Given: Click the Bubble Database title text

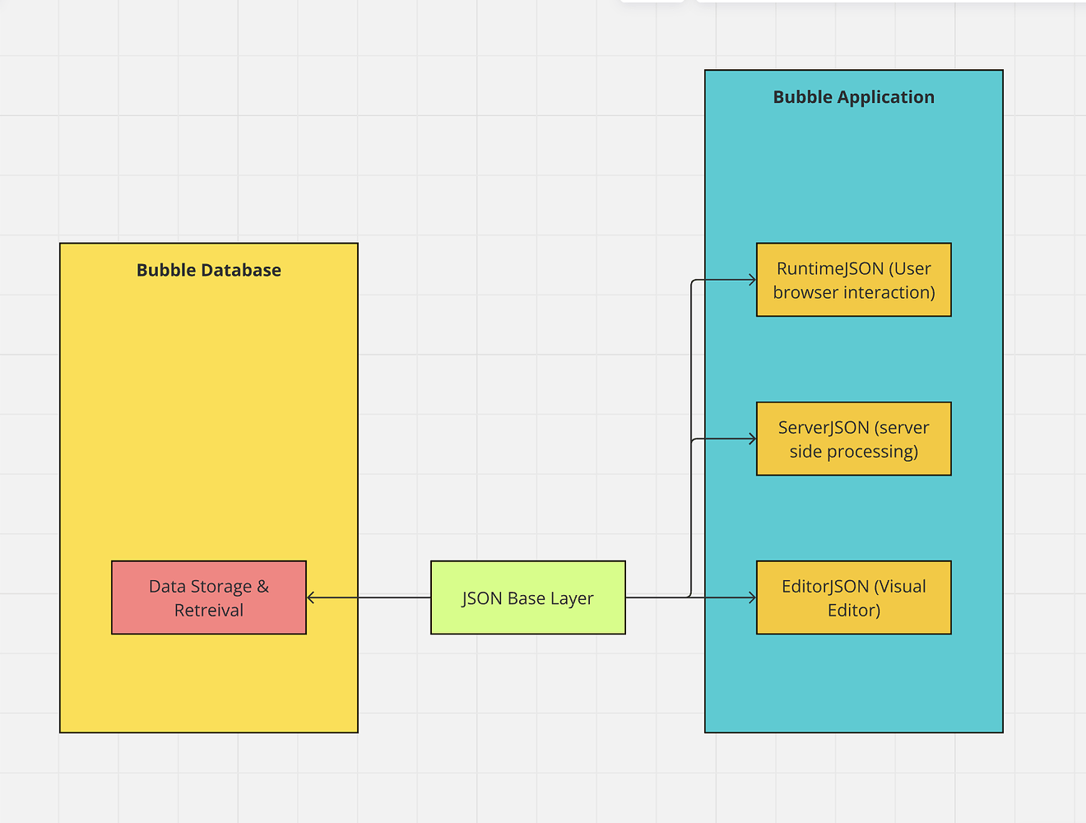Looking at the screenshot, I should click(x=208, y=269).
